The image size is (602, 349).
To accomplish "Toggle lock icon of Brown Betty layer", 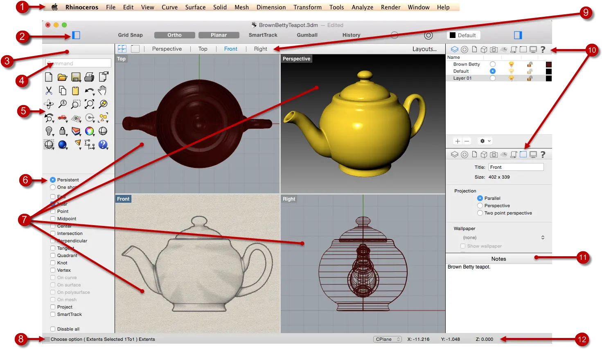I will pos(530,64).
